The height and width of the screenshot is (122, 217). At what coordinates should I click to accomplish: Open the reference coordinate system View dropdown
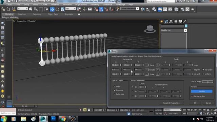point(71,8)
